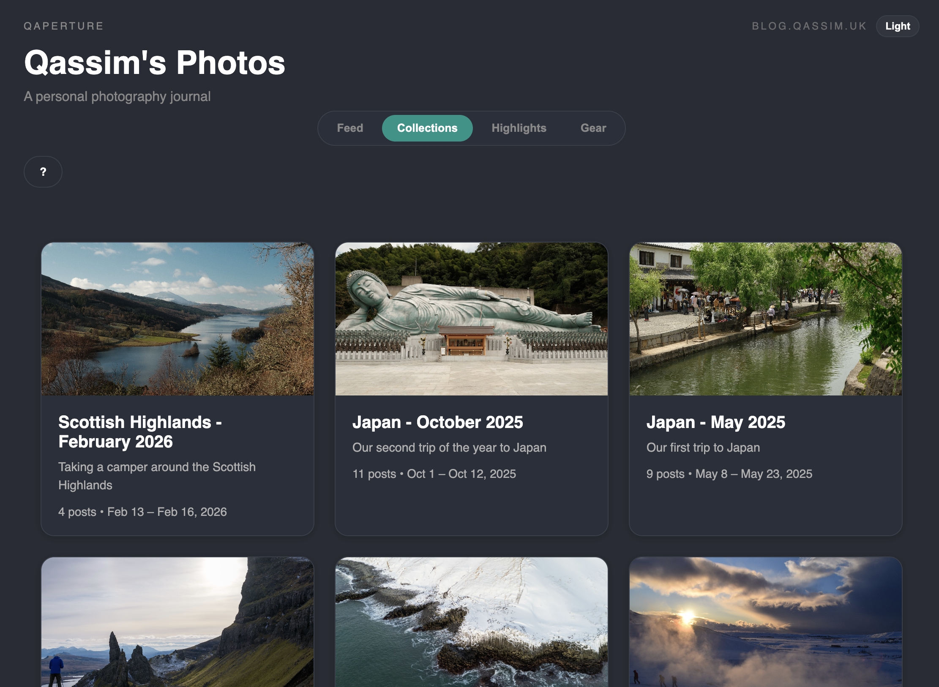Open the snowy coastline aerial thumbnail
The width and height of the screenshot is (939, 687).
pos(471,622)
